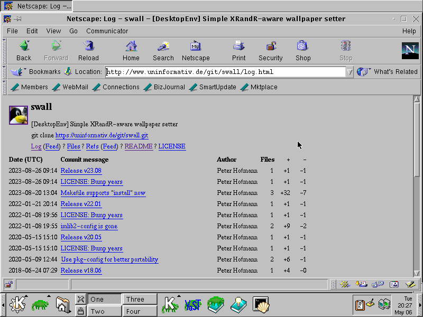Open imlib2-config is gone commit

pyautogui.click(x=89, y=226)
